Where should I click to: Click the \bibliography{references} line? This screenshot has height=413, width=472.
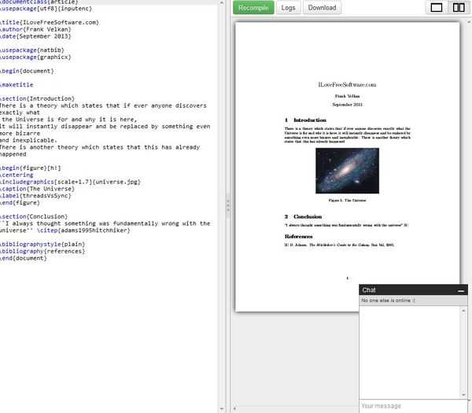pyautogui.click(x=42, y=251)
